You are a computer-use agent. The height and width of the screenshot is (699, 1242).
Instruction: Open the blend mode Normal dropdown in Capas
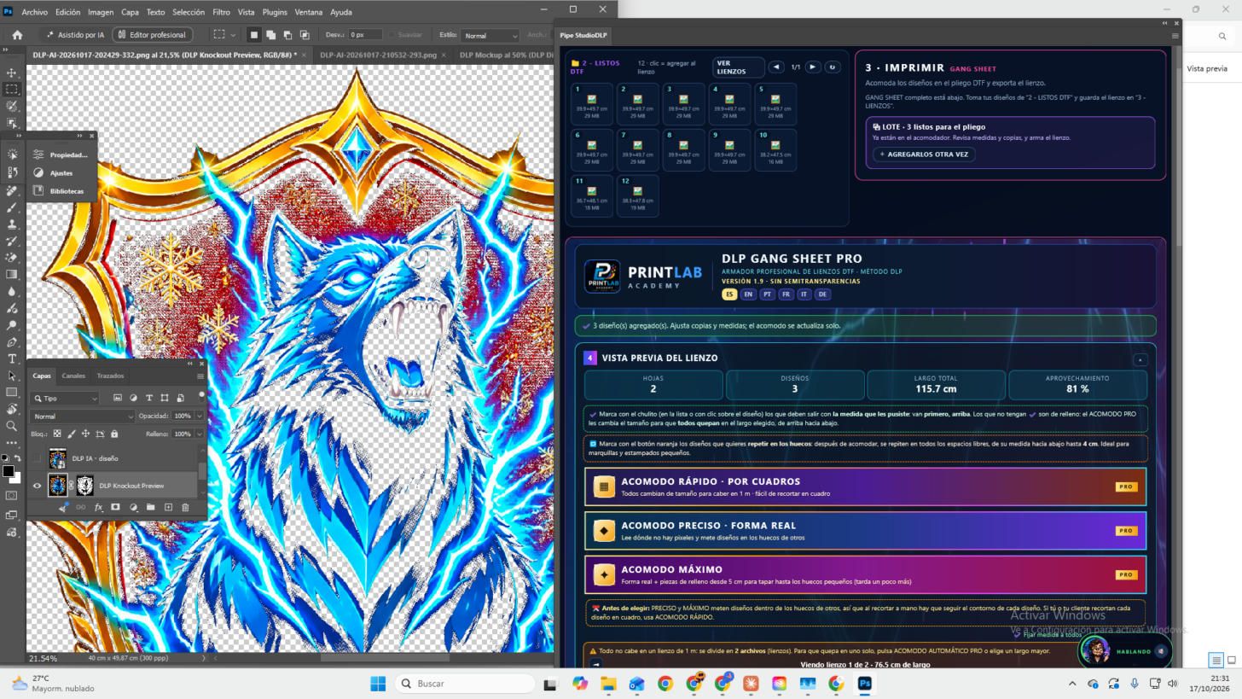82,416
